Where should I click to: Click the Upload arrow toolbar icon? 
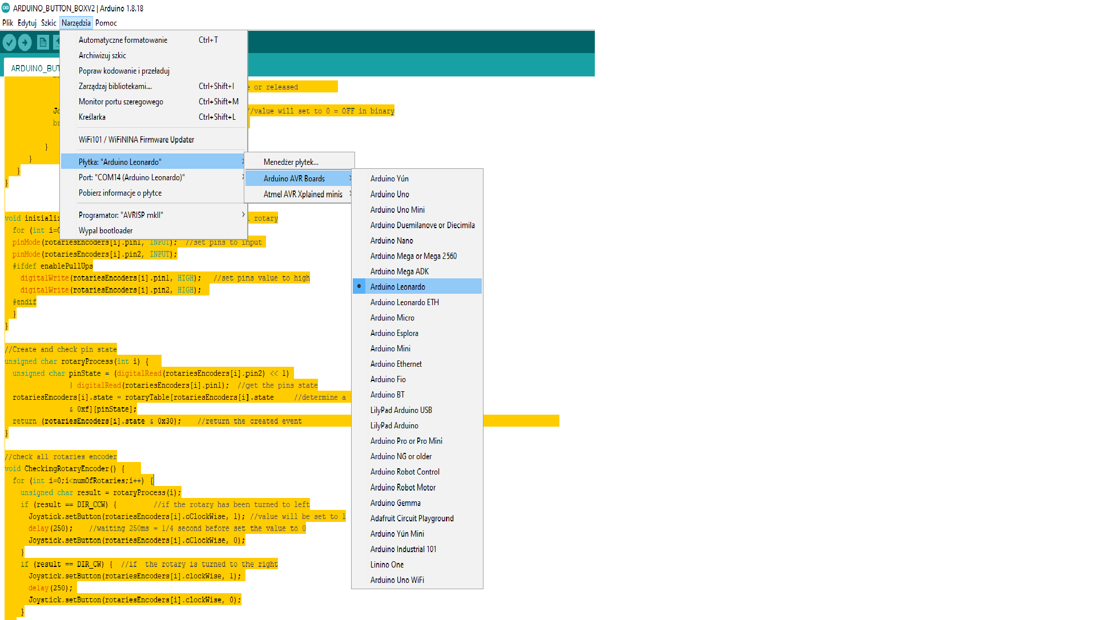(x=25, y=42)
